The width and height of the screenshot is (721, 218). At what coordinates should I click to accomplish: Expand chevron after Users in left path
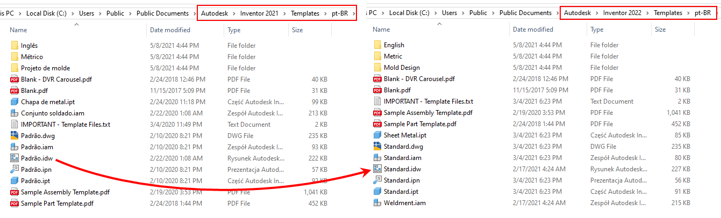pyautogui.click(x=99, y=13)
